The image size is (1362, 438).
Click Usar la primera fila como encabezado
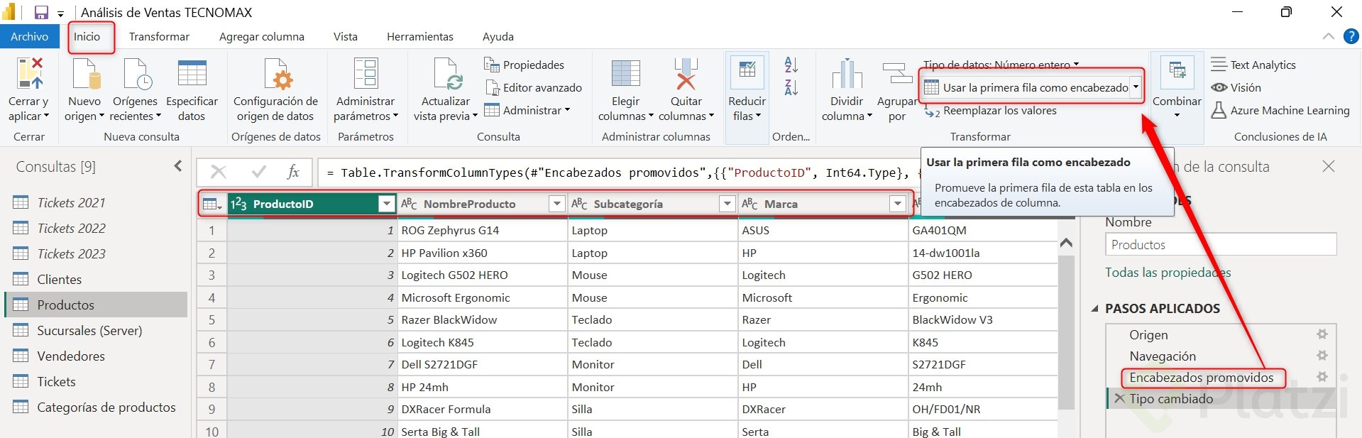1027,87
